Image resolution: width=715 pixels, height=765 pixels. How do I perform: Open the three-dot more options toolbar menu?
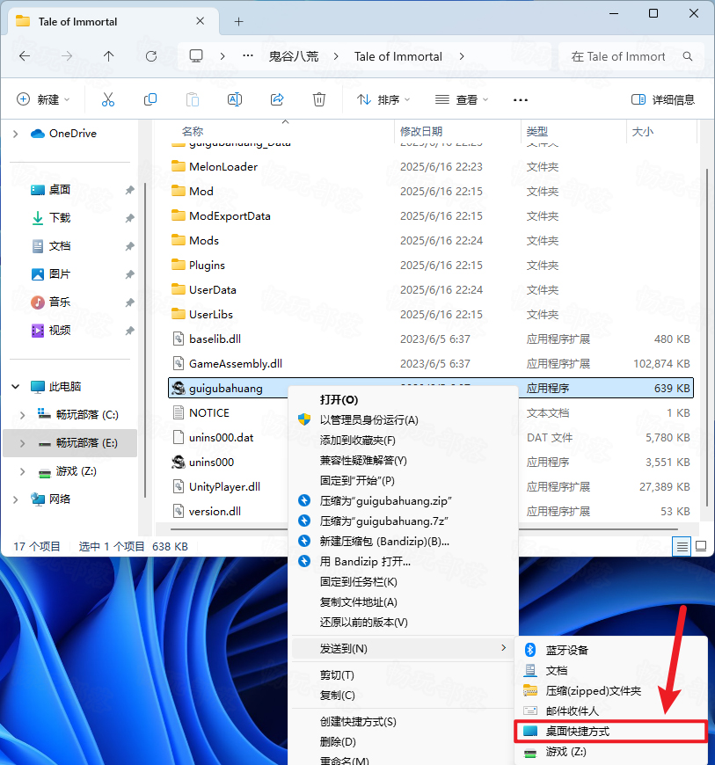[x=521, y=100]
